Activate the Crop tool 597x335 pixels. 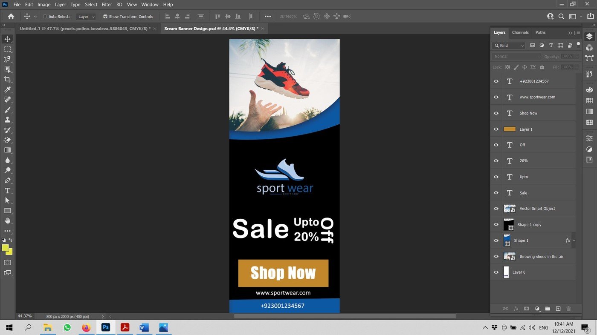click(7, 79)
